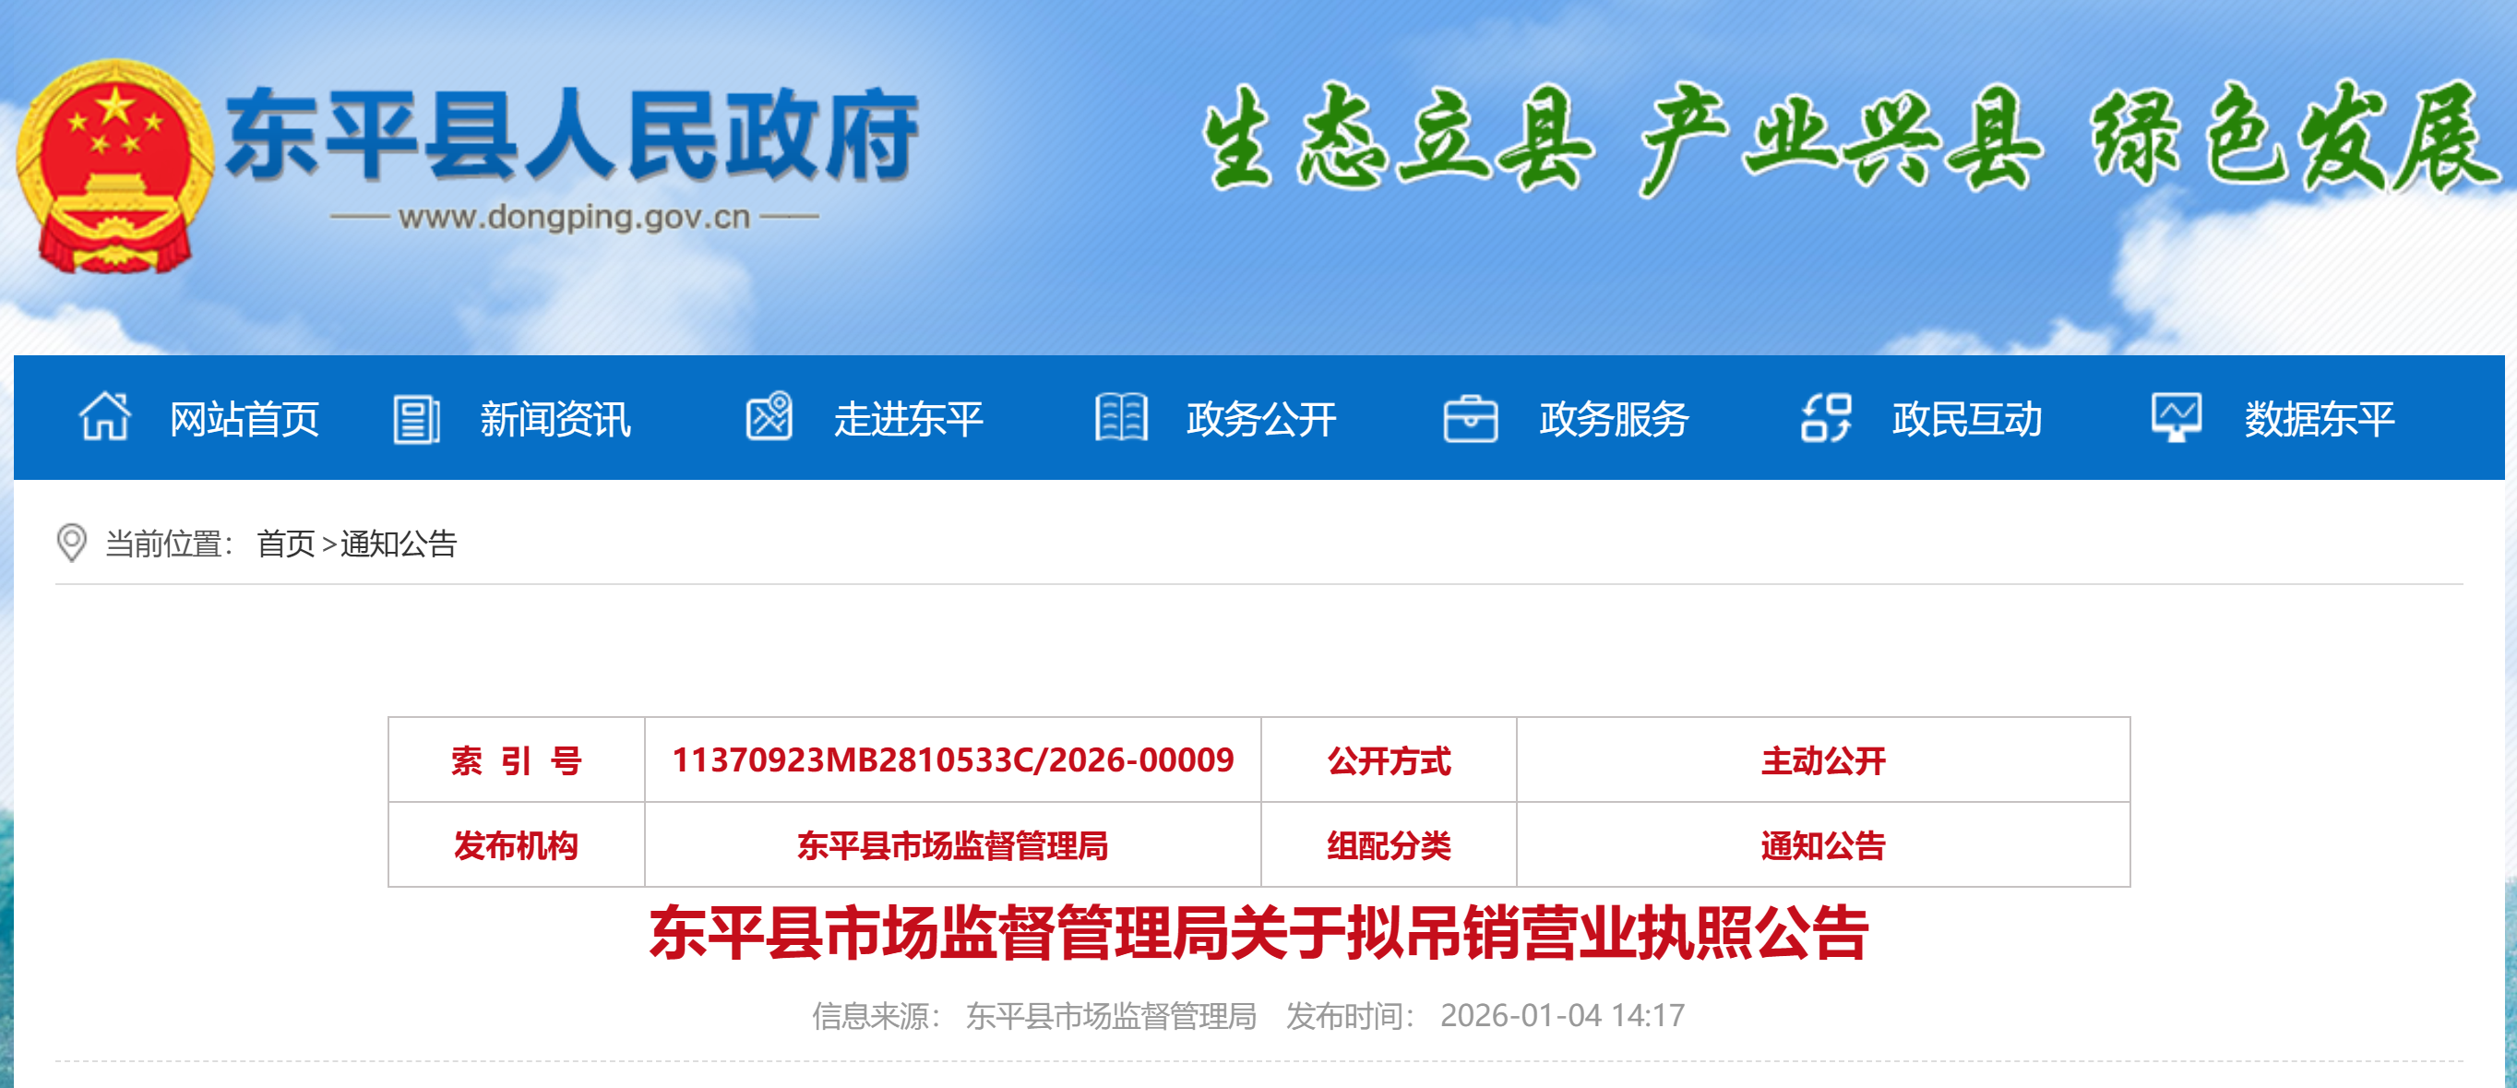Click the monitor chart icon beside 数据东平
The width and height of the screenshot is (2517, 1088).
point(2176,417)
